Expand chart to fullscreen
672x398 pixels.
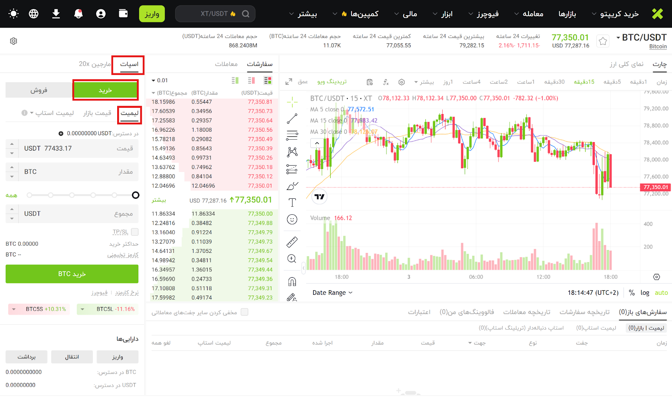[289, 82]
